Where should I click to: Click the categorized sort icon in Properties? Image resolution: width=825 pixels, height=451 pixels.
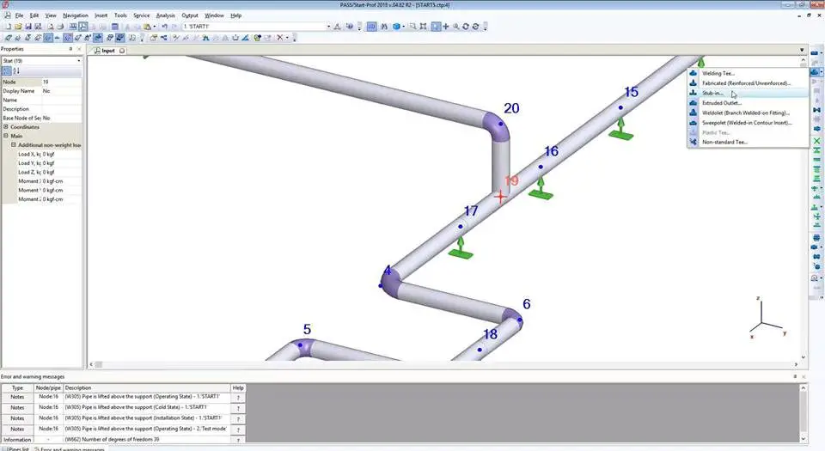[7, 70]
